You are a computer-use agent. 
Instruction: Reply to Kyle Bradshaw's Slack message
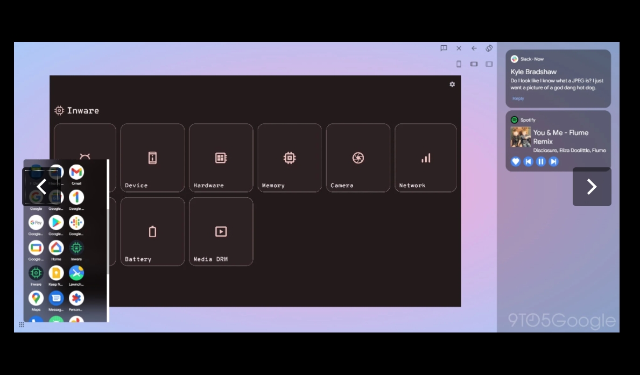point(518,98)
